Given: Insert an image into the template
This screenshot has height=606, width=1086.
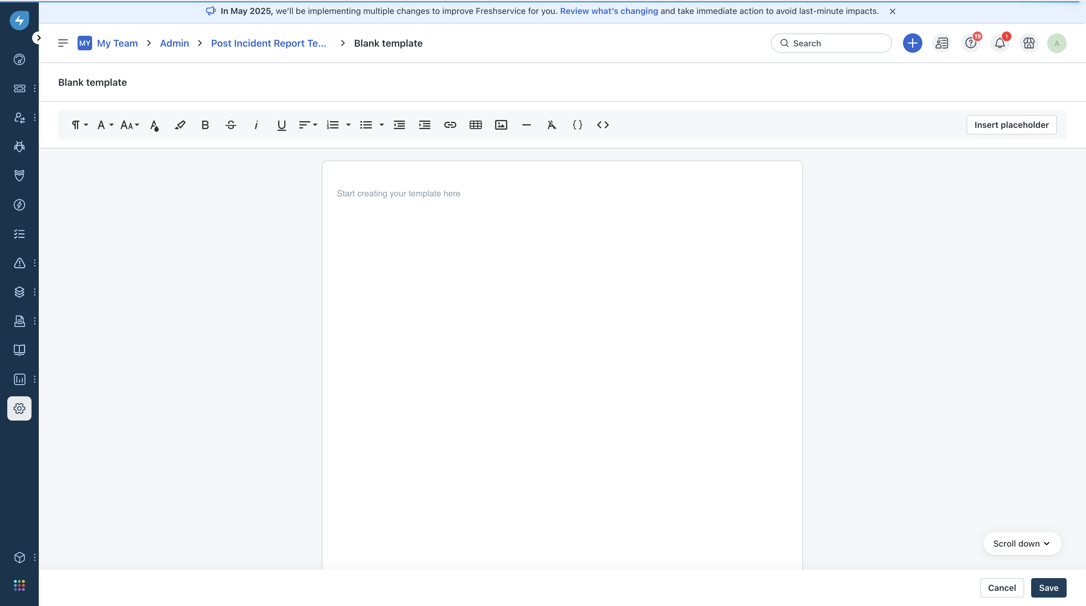Looking at the screenshot, I should [x=501, y=125].
